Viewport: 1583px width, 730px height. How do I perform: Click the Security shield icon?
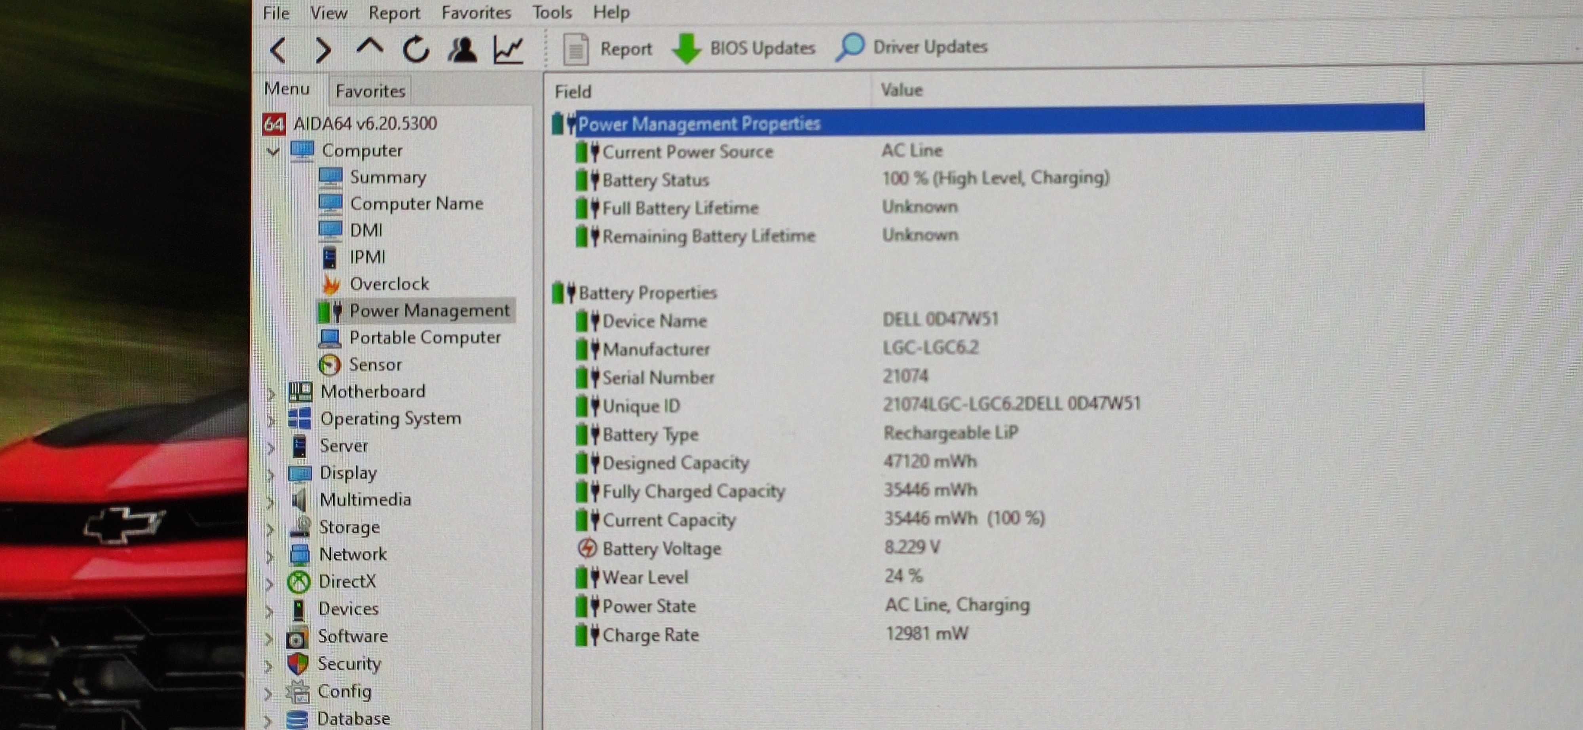(x=298, y=663)
